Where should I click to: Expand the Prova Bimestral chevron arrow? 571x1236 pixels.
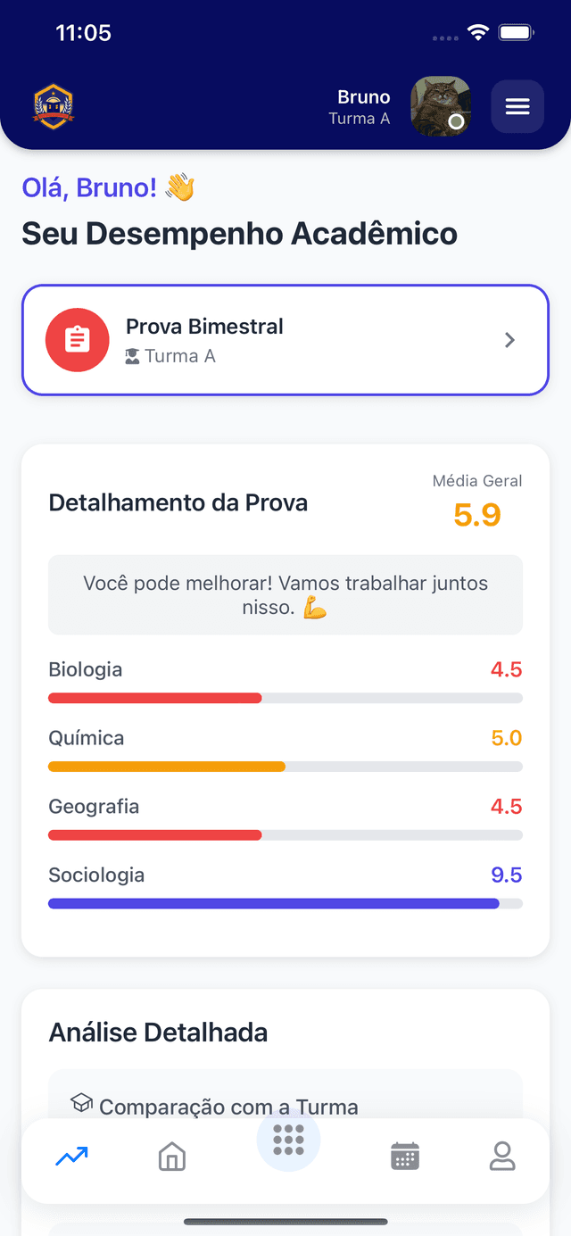pyautogui.click(x=509, y=340)
